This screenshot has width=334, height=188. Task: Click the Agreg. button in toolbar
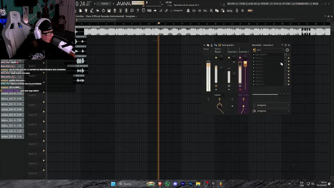tap(230, 11)
